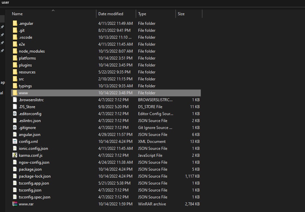Viewport: 305px width, 212px height.
Task: Click the .browserslistrc file icon
Action: click(15, 100)
